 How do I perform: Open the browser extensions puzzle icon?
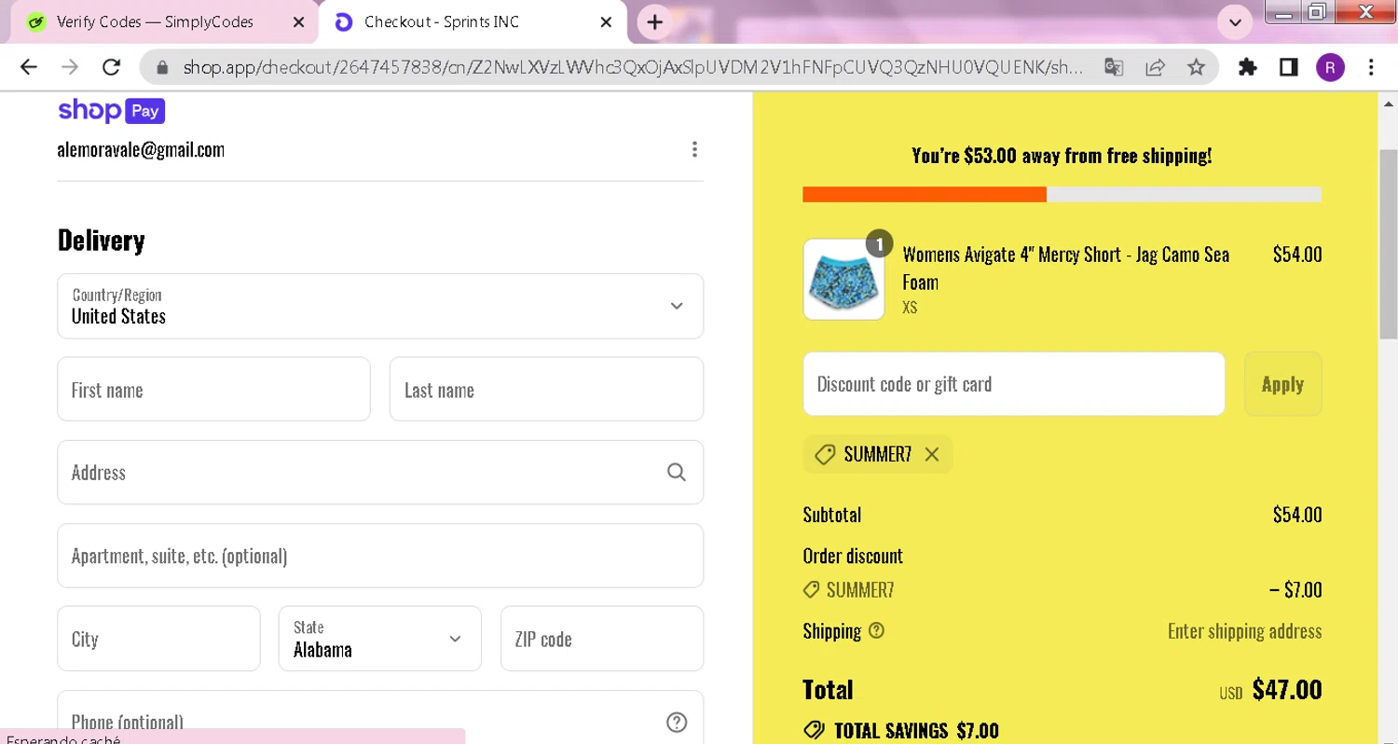[x=1248, y=67]
